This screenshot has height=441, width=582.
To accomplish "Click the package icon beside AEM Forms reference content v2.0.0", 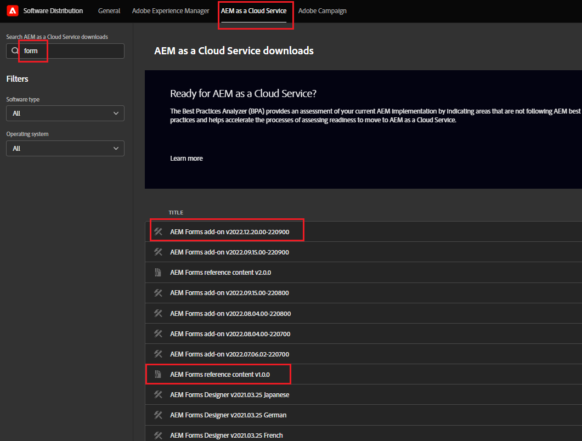I will pos(158,272).
